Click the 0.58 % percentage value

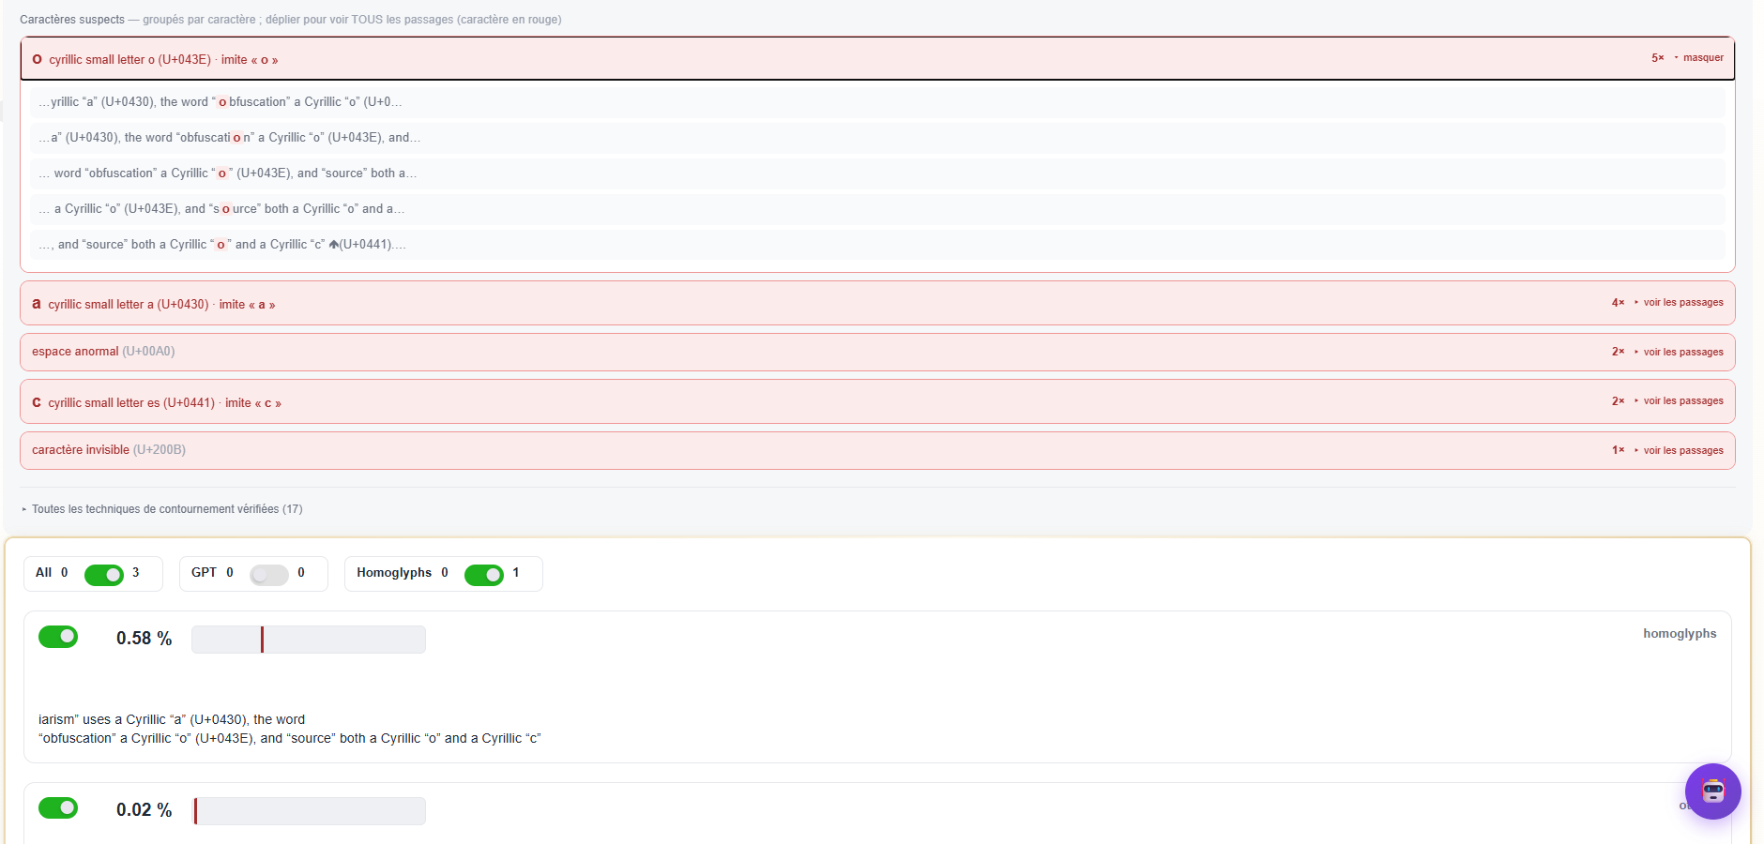click(144, 639)
